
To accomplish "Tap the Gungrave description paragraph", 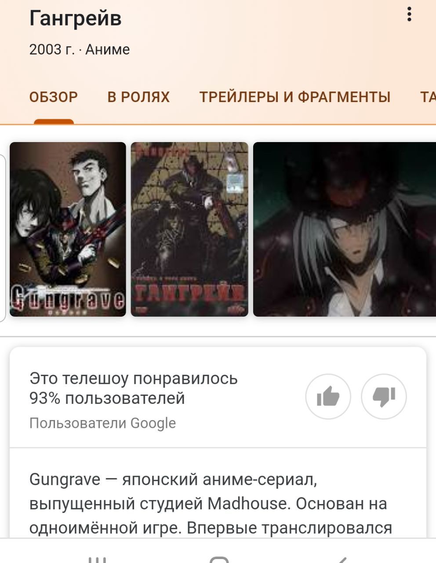I will (211, 504).
